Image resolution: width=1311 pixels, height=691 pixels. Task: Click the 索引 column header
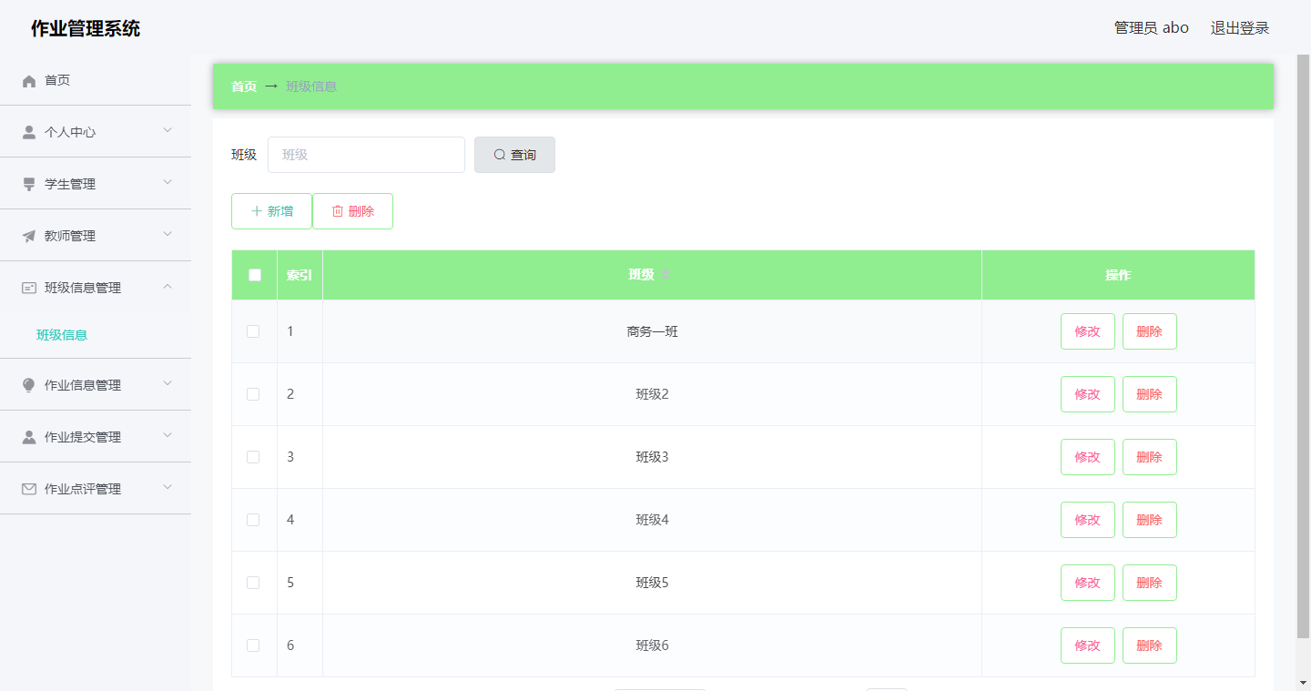tap(300, 275)
